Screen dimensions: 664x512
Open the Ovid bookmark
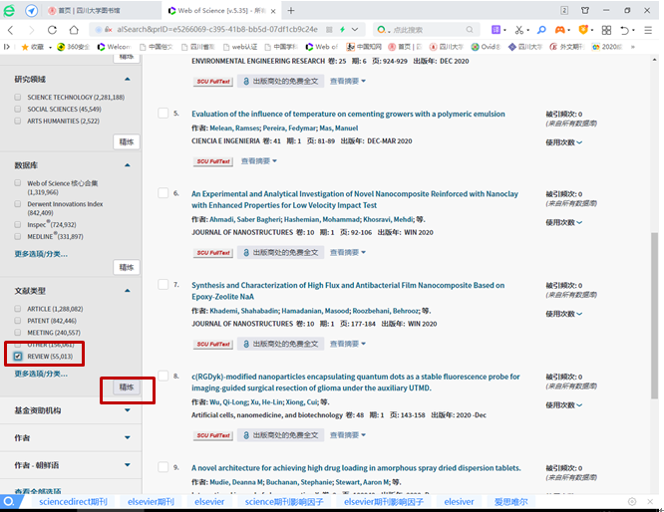(x=486, y=47)
